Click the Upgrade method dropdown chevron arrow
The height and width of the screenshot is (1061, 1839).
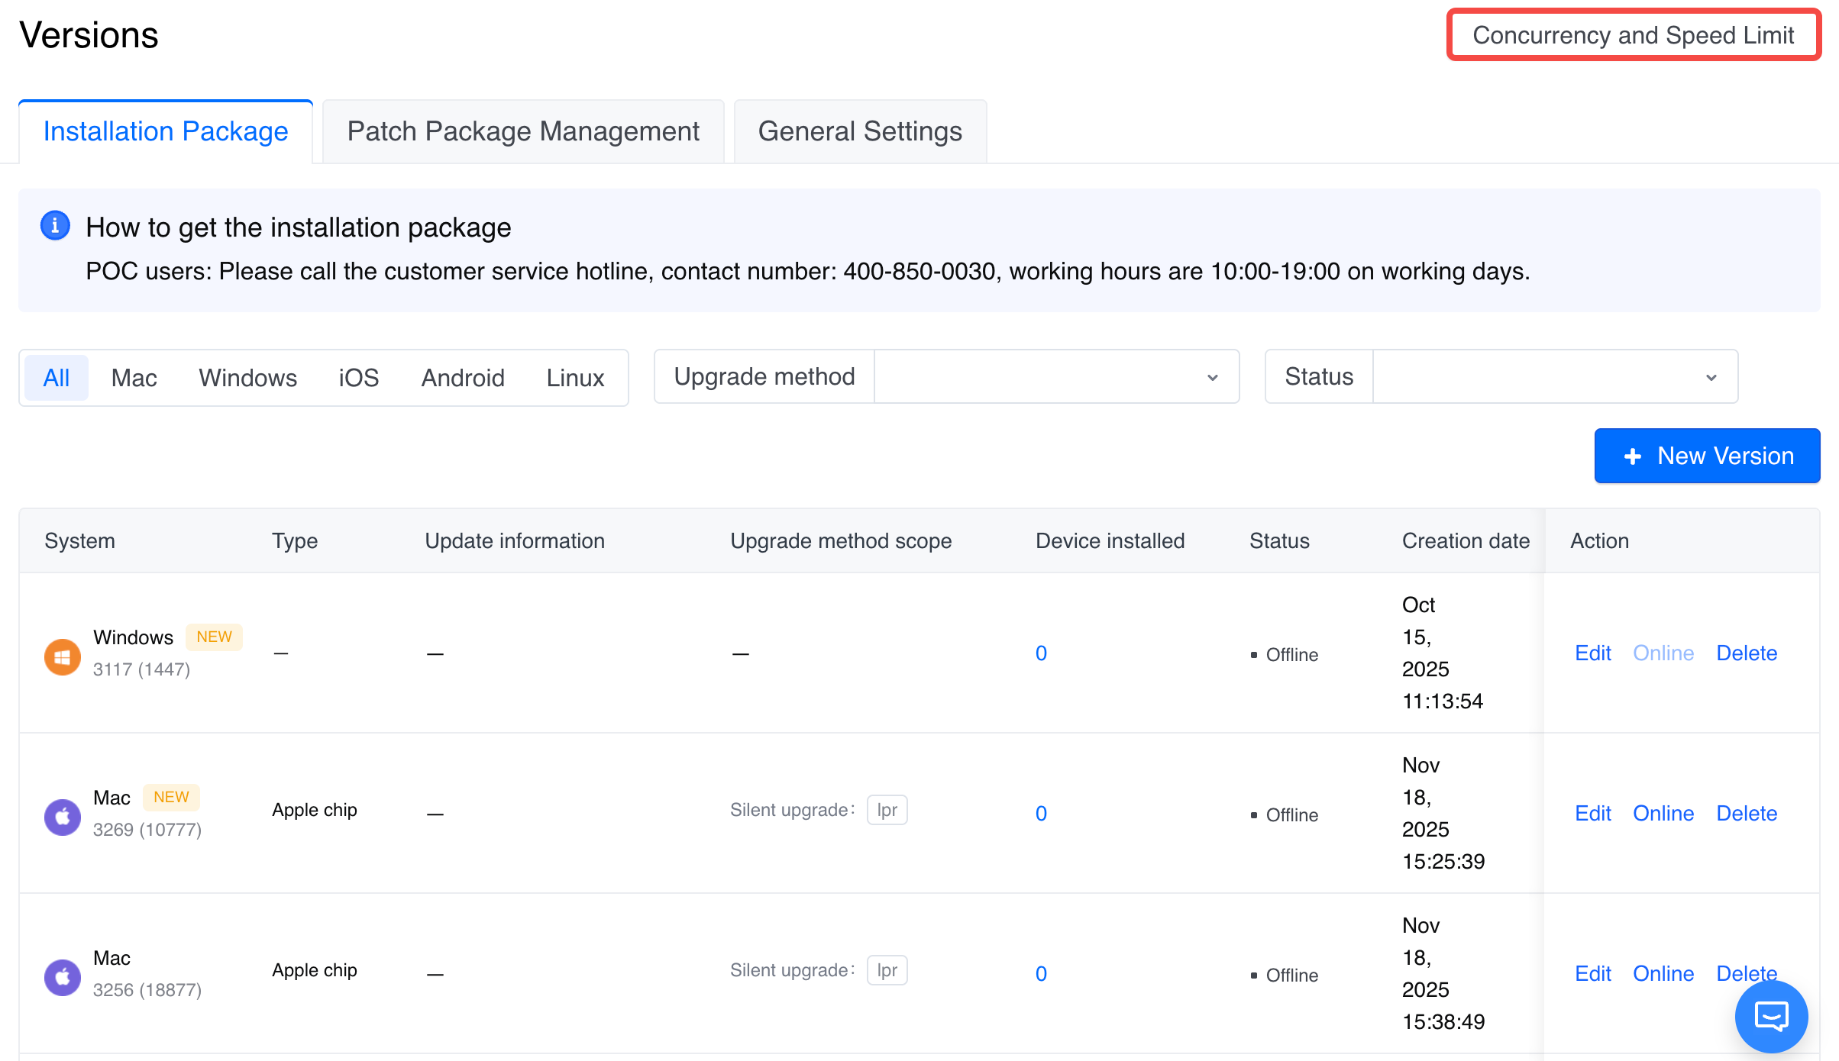pos(1212,378)
